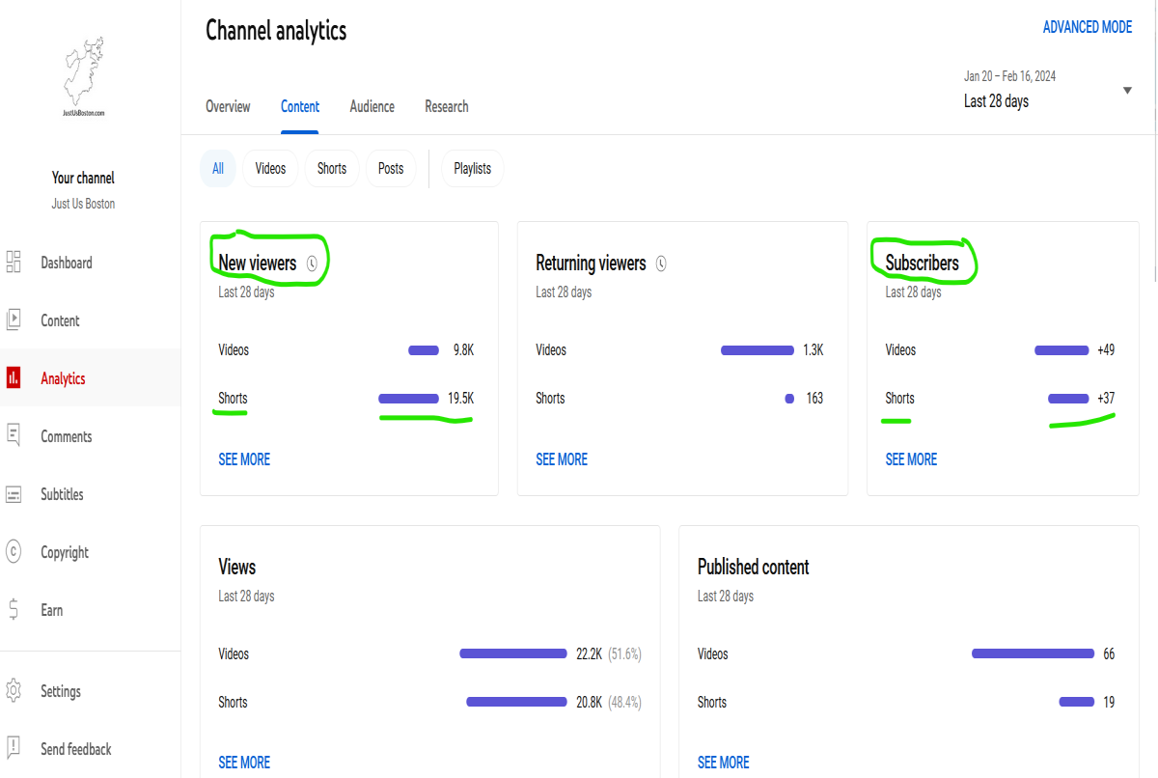The height and width of the screenshot is (778, 1158).
Task: Click the 9.8K New viewers Videos value
Action: pyautogui.click(x=463, y=349)
